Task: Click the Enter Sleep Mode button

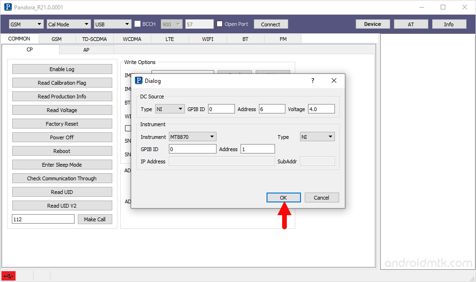Action: pyautogui.click(x=62, y=164)
